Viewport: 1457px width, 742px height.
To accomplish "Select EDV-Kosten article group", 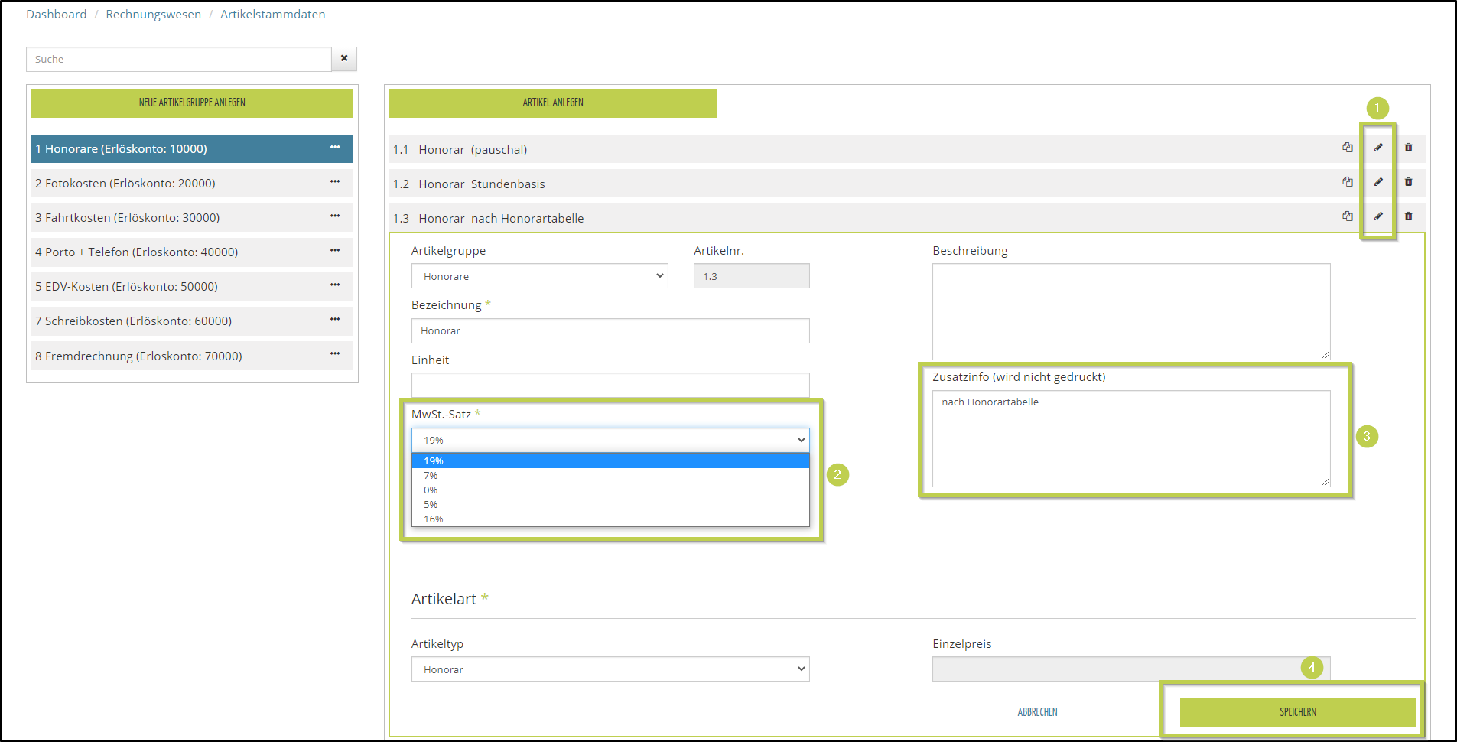I will pyautogui.click(x=127, y=287).
